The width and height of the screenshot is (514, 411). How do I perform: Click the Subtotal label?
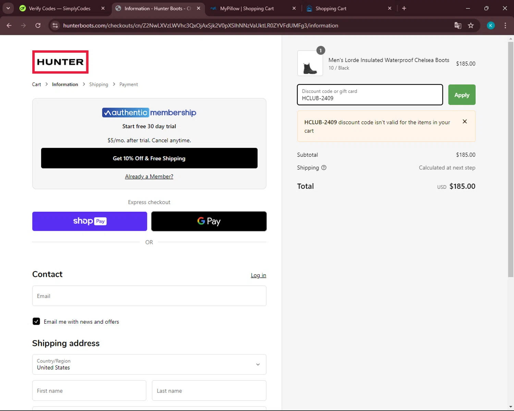(307, 155)
